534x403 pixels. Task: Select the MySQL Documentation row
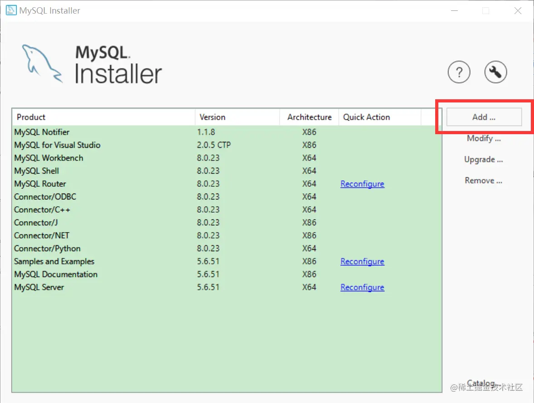click(227, 275)
